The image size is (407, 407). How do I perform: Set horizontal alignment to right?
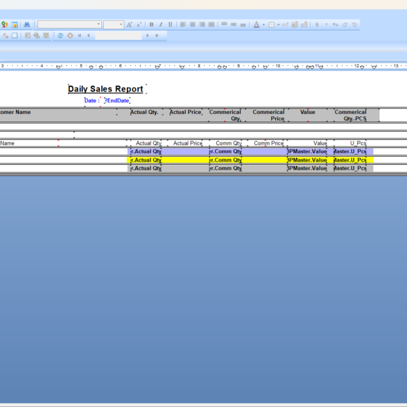click(202, 24)
